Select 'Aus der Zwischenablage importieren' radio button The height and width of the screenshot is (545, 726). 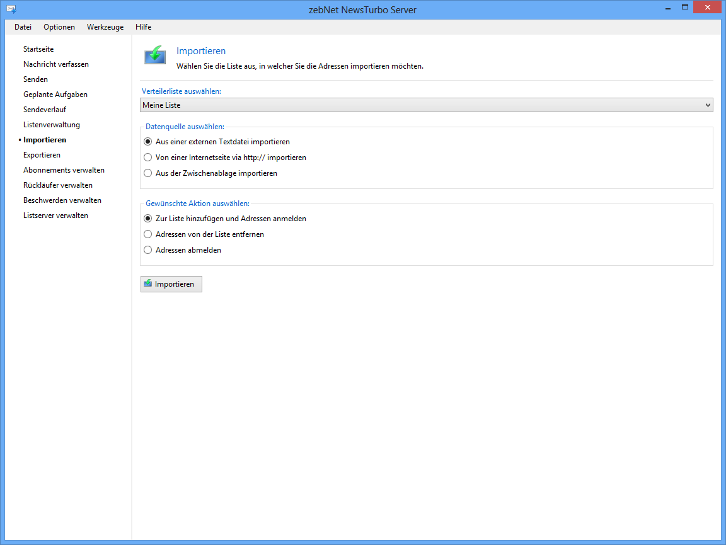pos(148,173)
